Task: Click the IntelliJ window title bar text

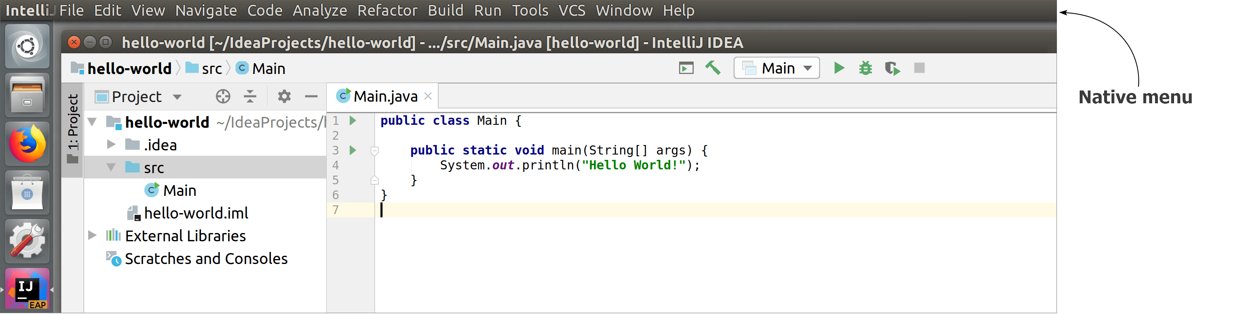Action: [x=432, y=43]
